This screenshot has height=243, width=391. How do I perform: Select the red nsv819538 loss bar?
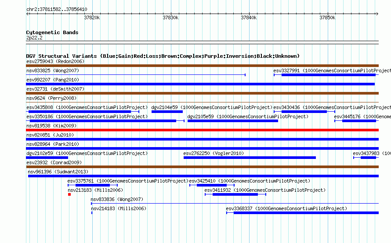click(x=202, y=130)
